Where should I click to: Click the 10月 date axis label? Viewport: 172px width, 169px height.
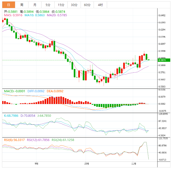click(x=87, y=163)
